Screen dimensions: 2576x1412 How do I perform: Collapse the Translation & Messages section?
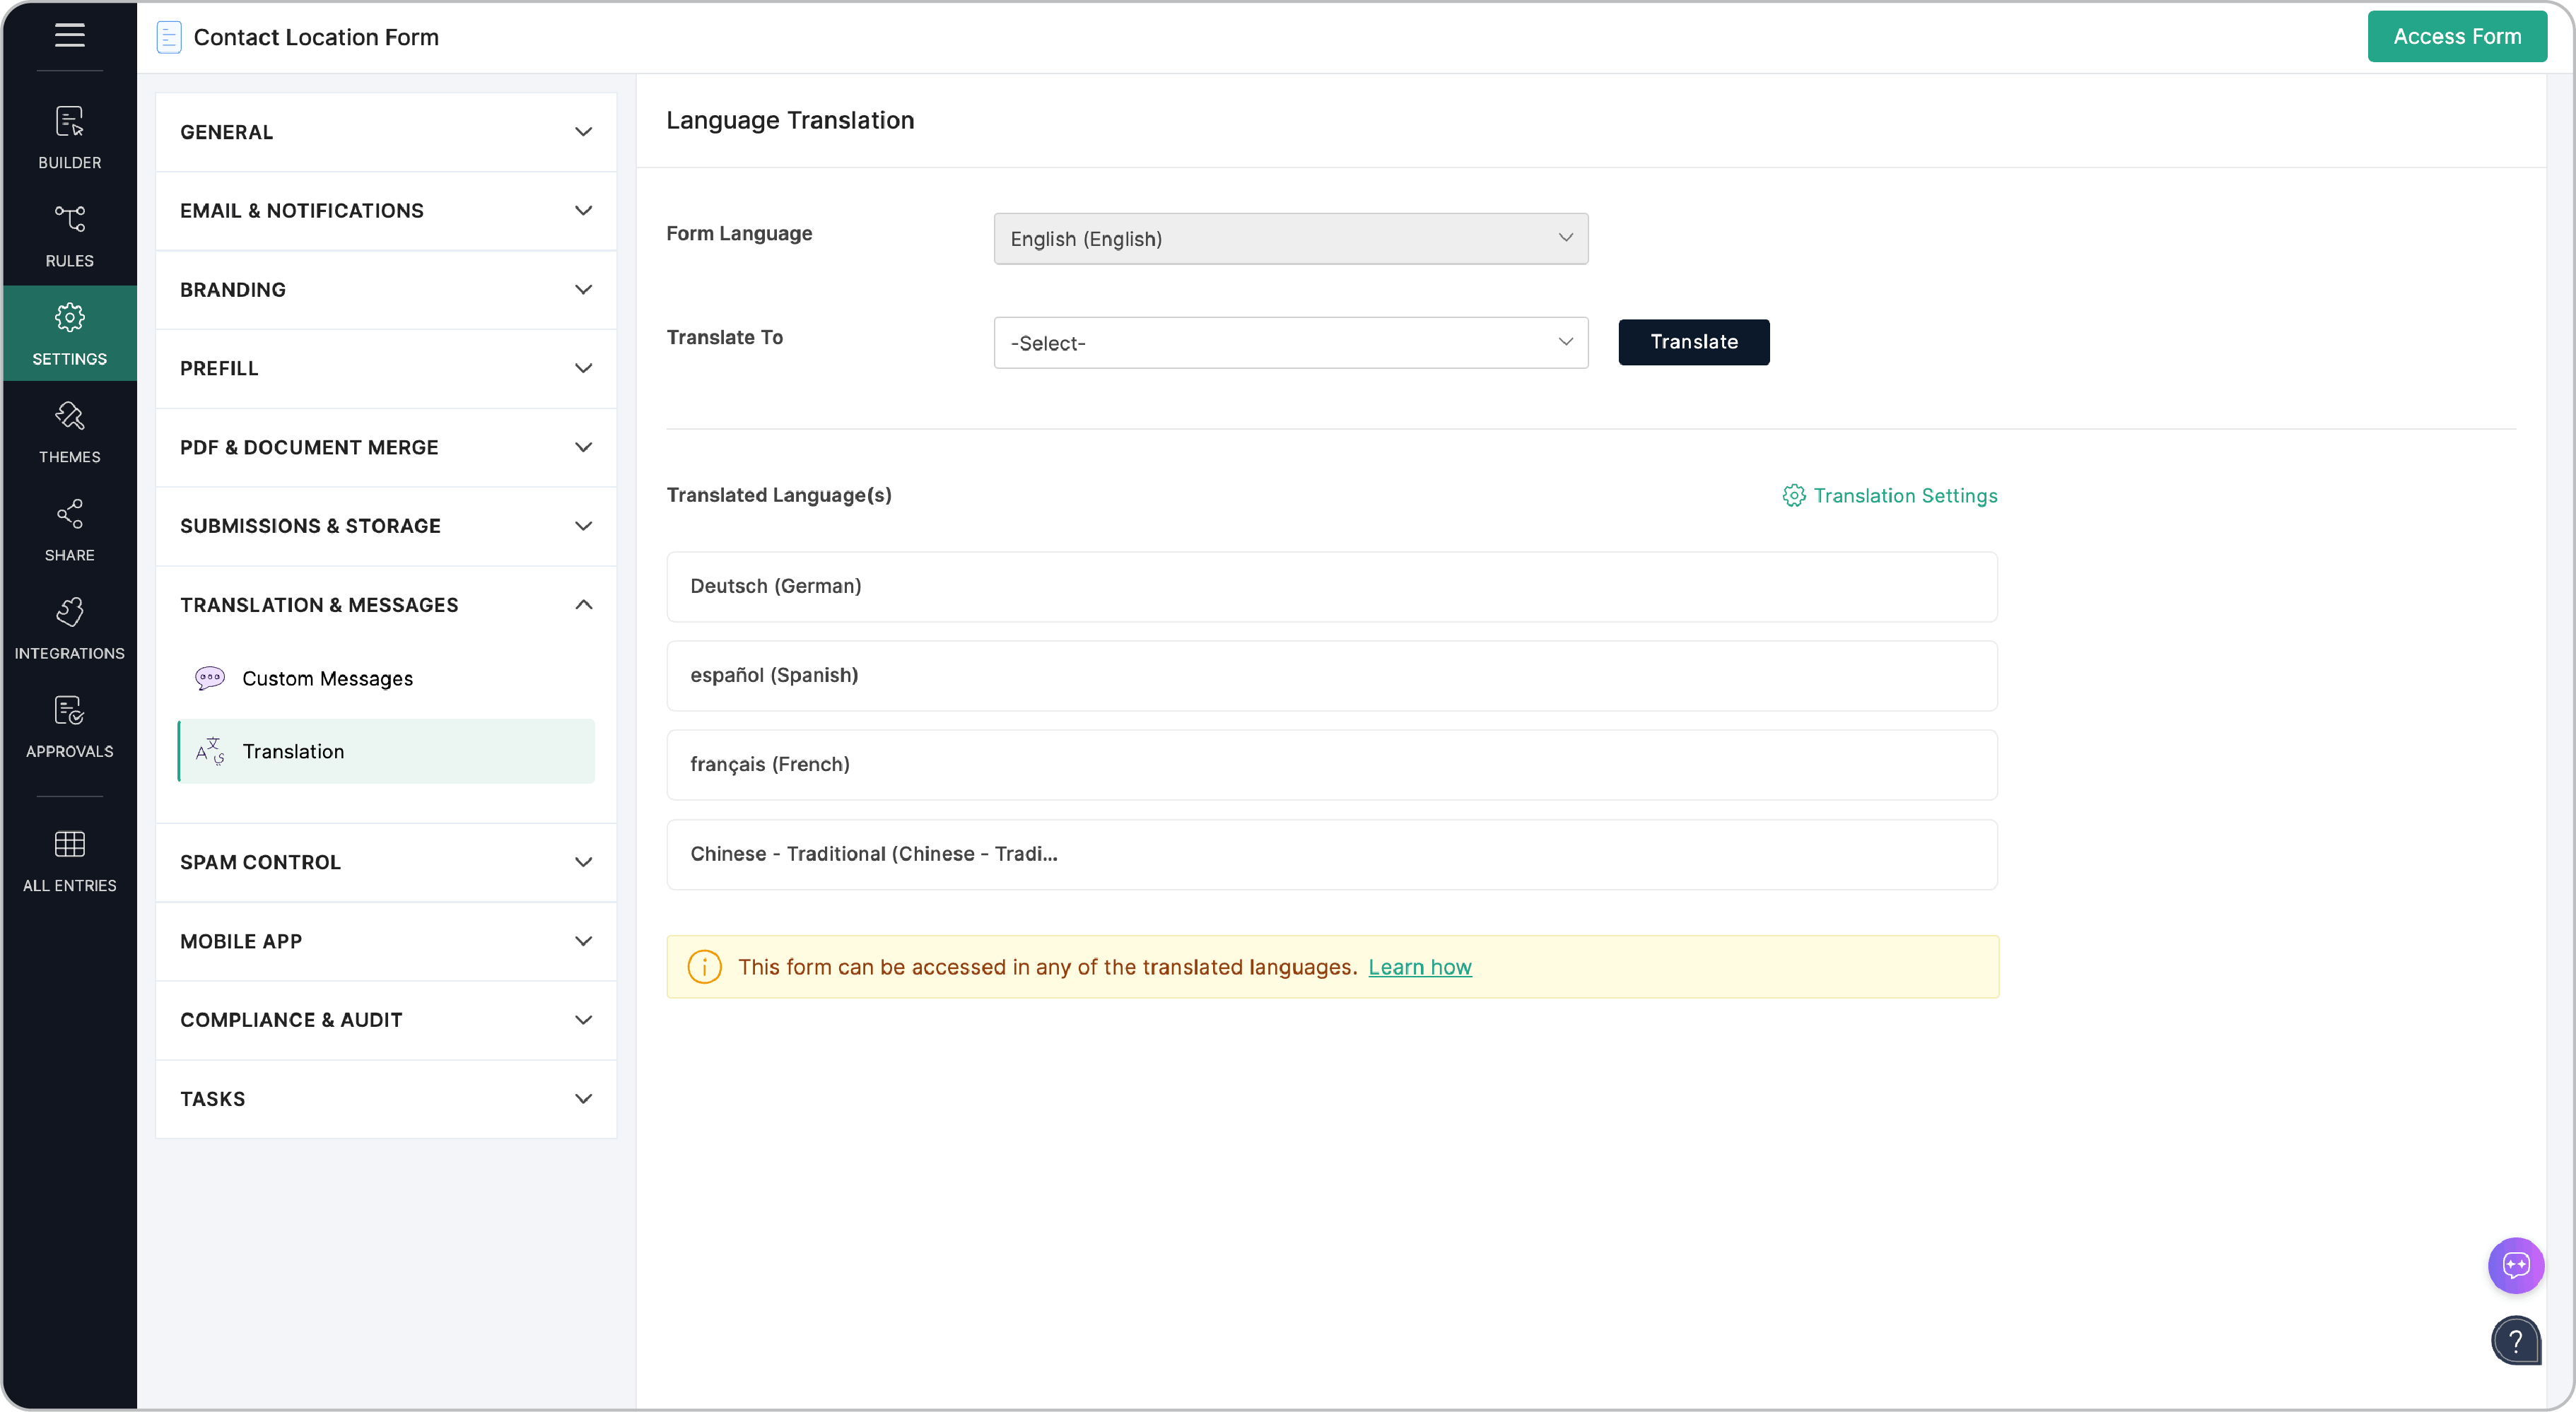click(583, 604)
